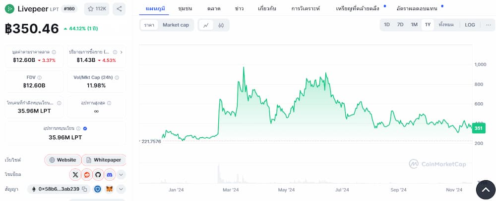Open the Discord social link
Image resolution: width=496 pixels, height=201 pixels.
(x=110, y=174)
